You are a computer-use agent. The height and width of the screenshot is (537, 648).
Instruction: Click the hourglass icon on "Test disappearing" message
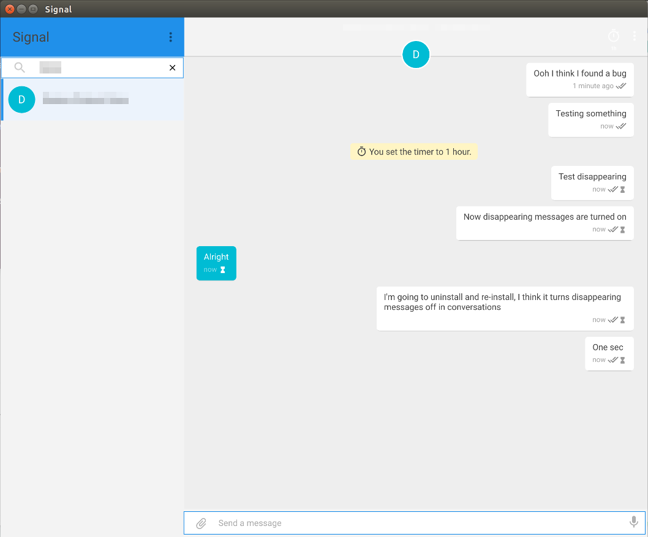[x=623, y=190]
